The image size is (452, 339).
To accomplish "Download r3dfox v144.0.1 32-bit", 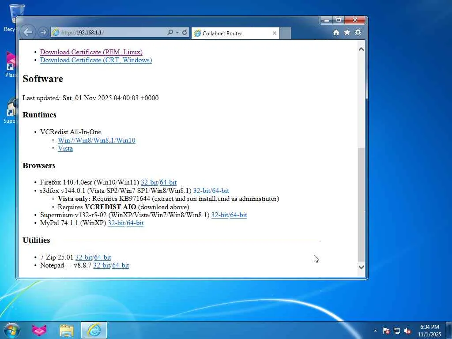I will point(201,191).
